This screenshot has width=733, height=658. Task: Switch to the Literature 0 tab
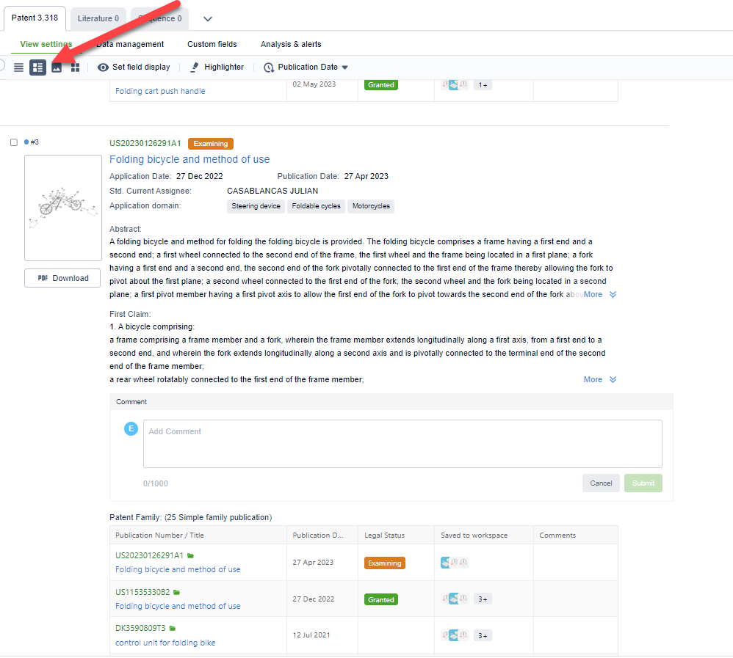coord(98,18)
